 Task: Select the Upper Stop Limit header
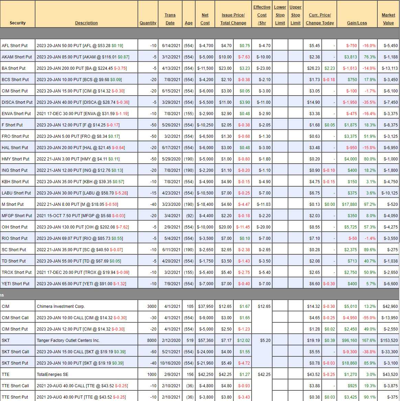coord(296,15)
